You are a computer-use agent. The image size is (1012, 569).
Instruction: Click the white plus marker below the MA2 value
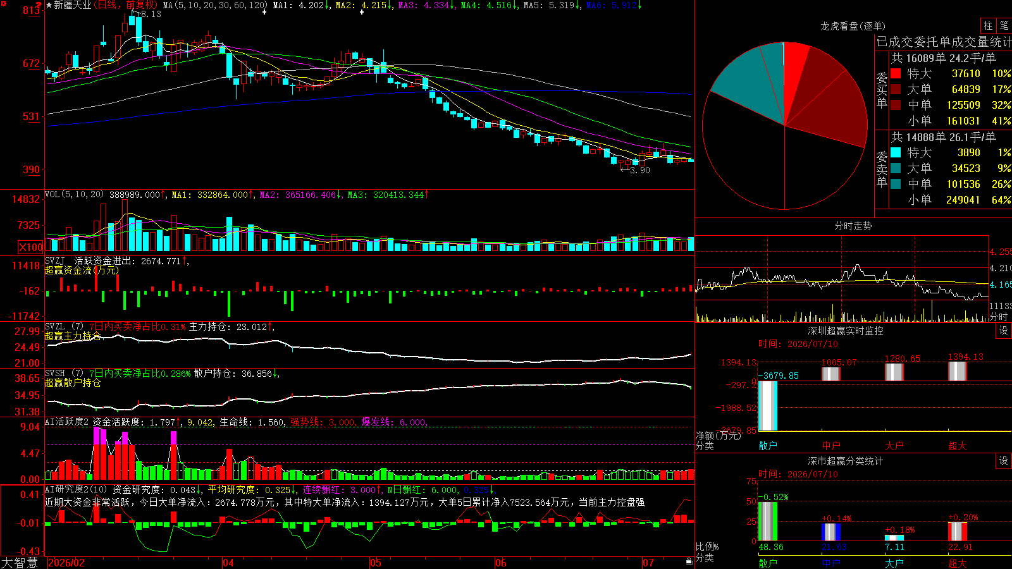click(362, 12)
